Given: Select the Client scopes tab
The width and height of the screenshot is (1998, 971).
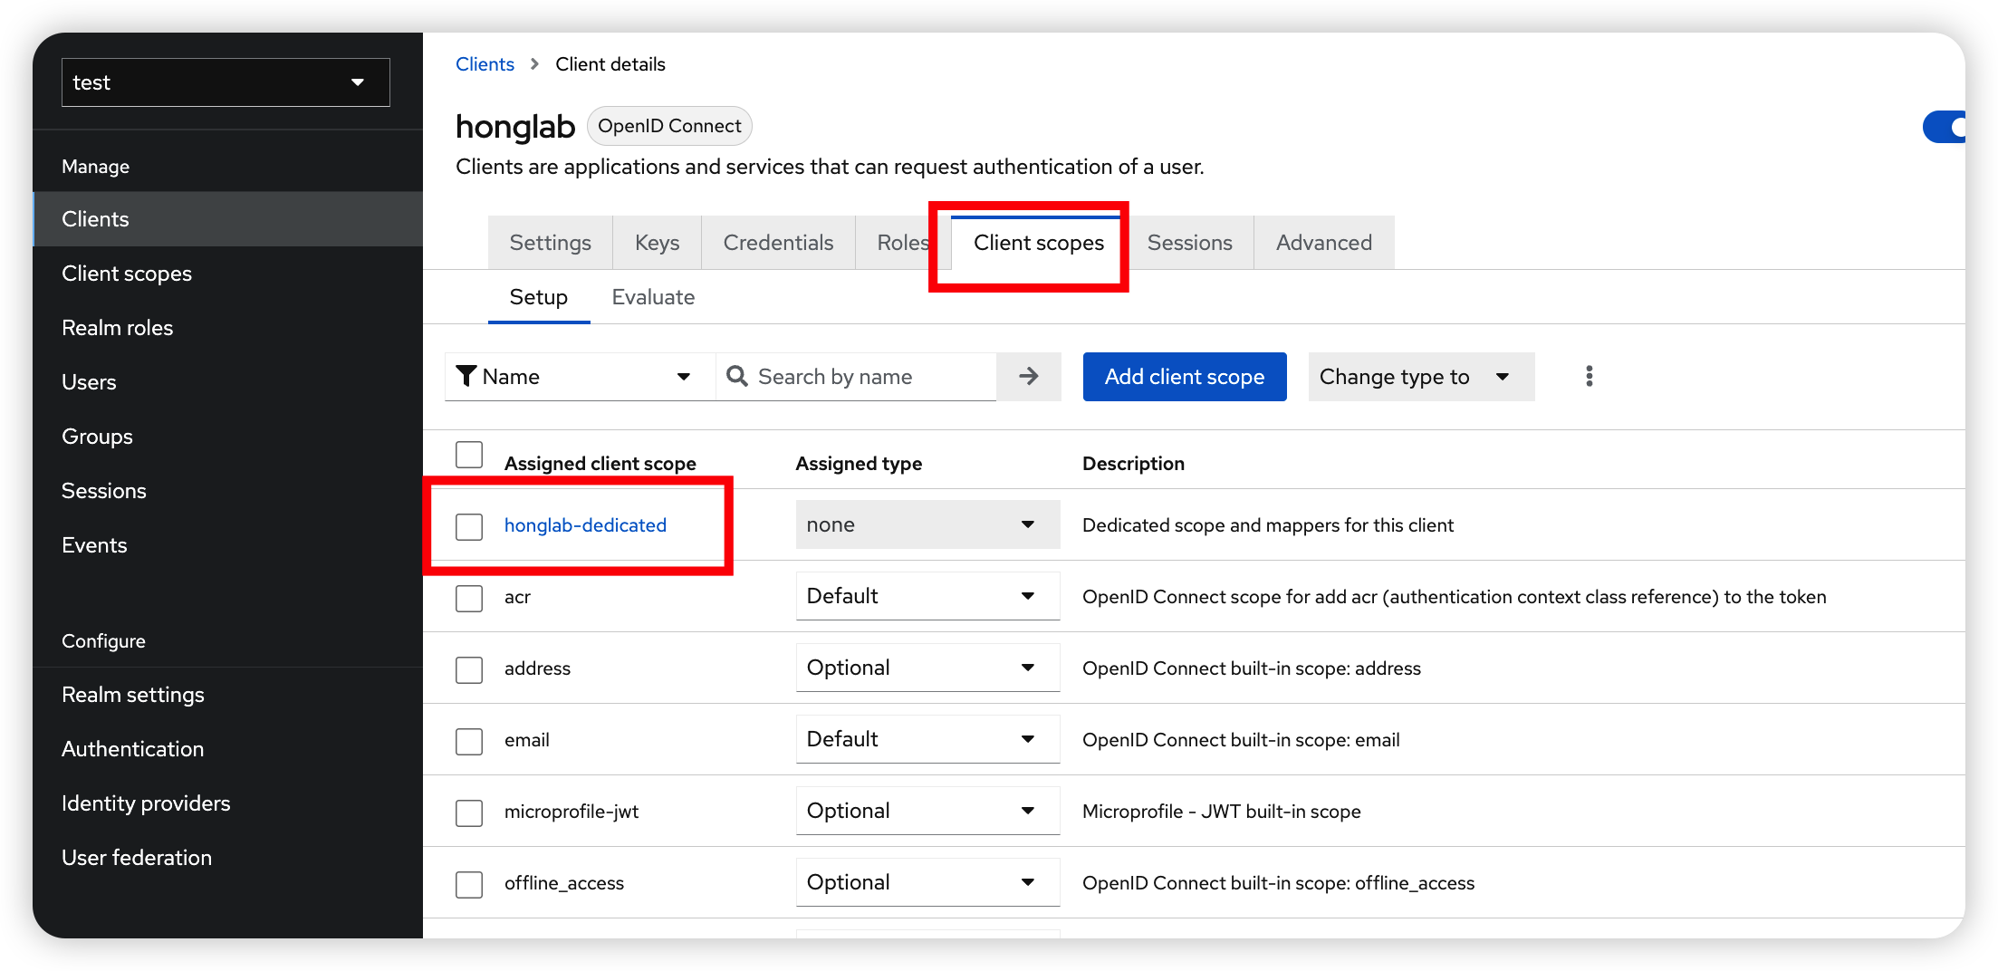Looking at the screenshot, I should pyautogui.click(x=1038, y=243).
